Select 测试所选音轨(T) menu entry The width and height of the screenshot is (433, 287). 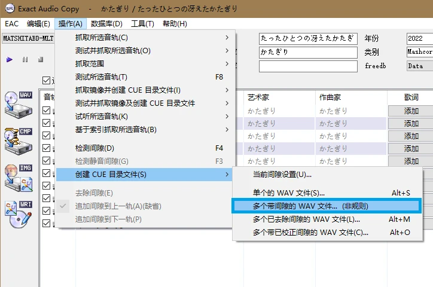coord(145,77)
